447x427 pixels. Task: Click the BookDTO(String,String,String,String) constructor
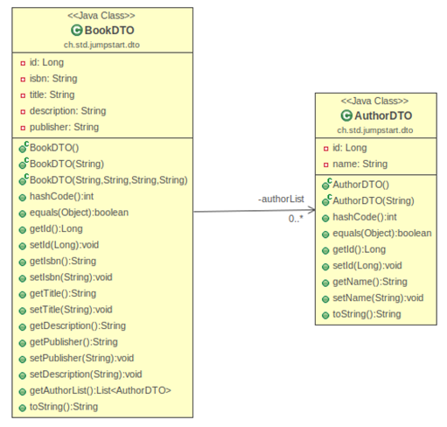(x=108, y=180)
